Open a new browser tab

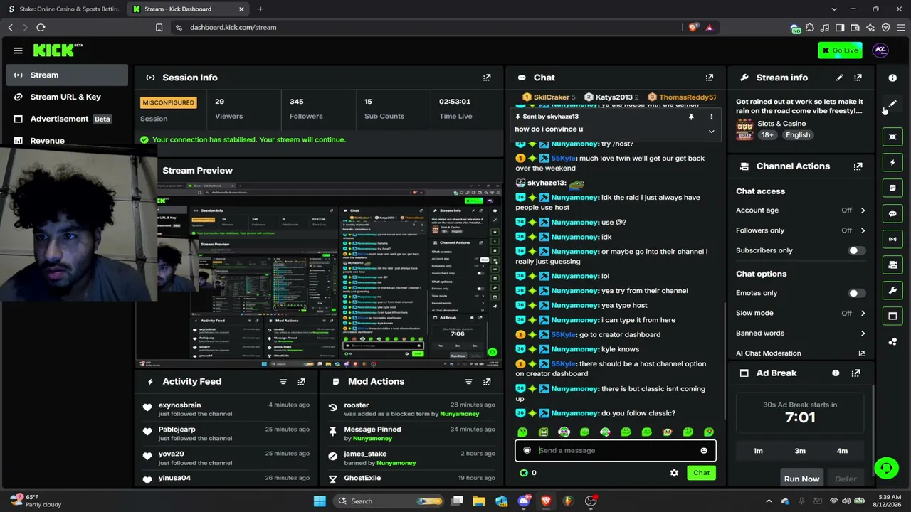click(x=260, y=9)
